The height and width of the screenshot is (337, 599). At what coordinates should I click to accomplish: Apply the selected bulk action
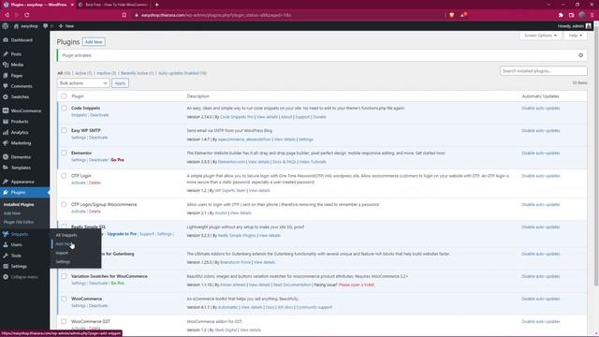click(x=120, y=83)
